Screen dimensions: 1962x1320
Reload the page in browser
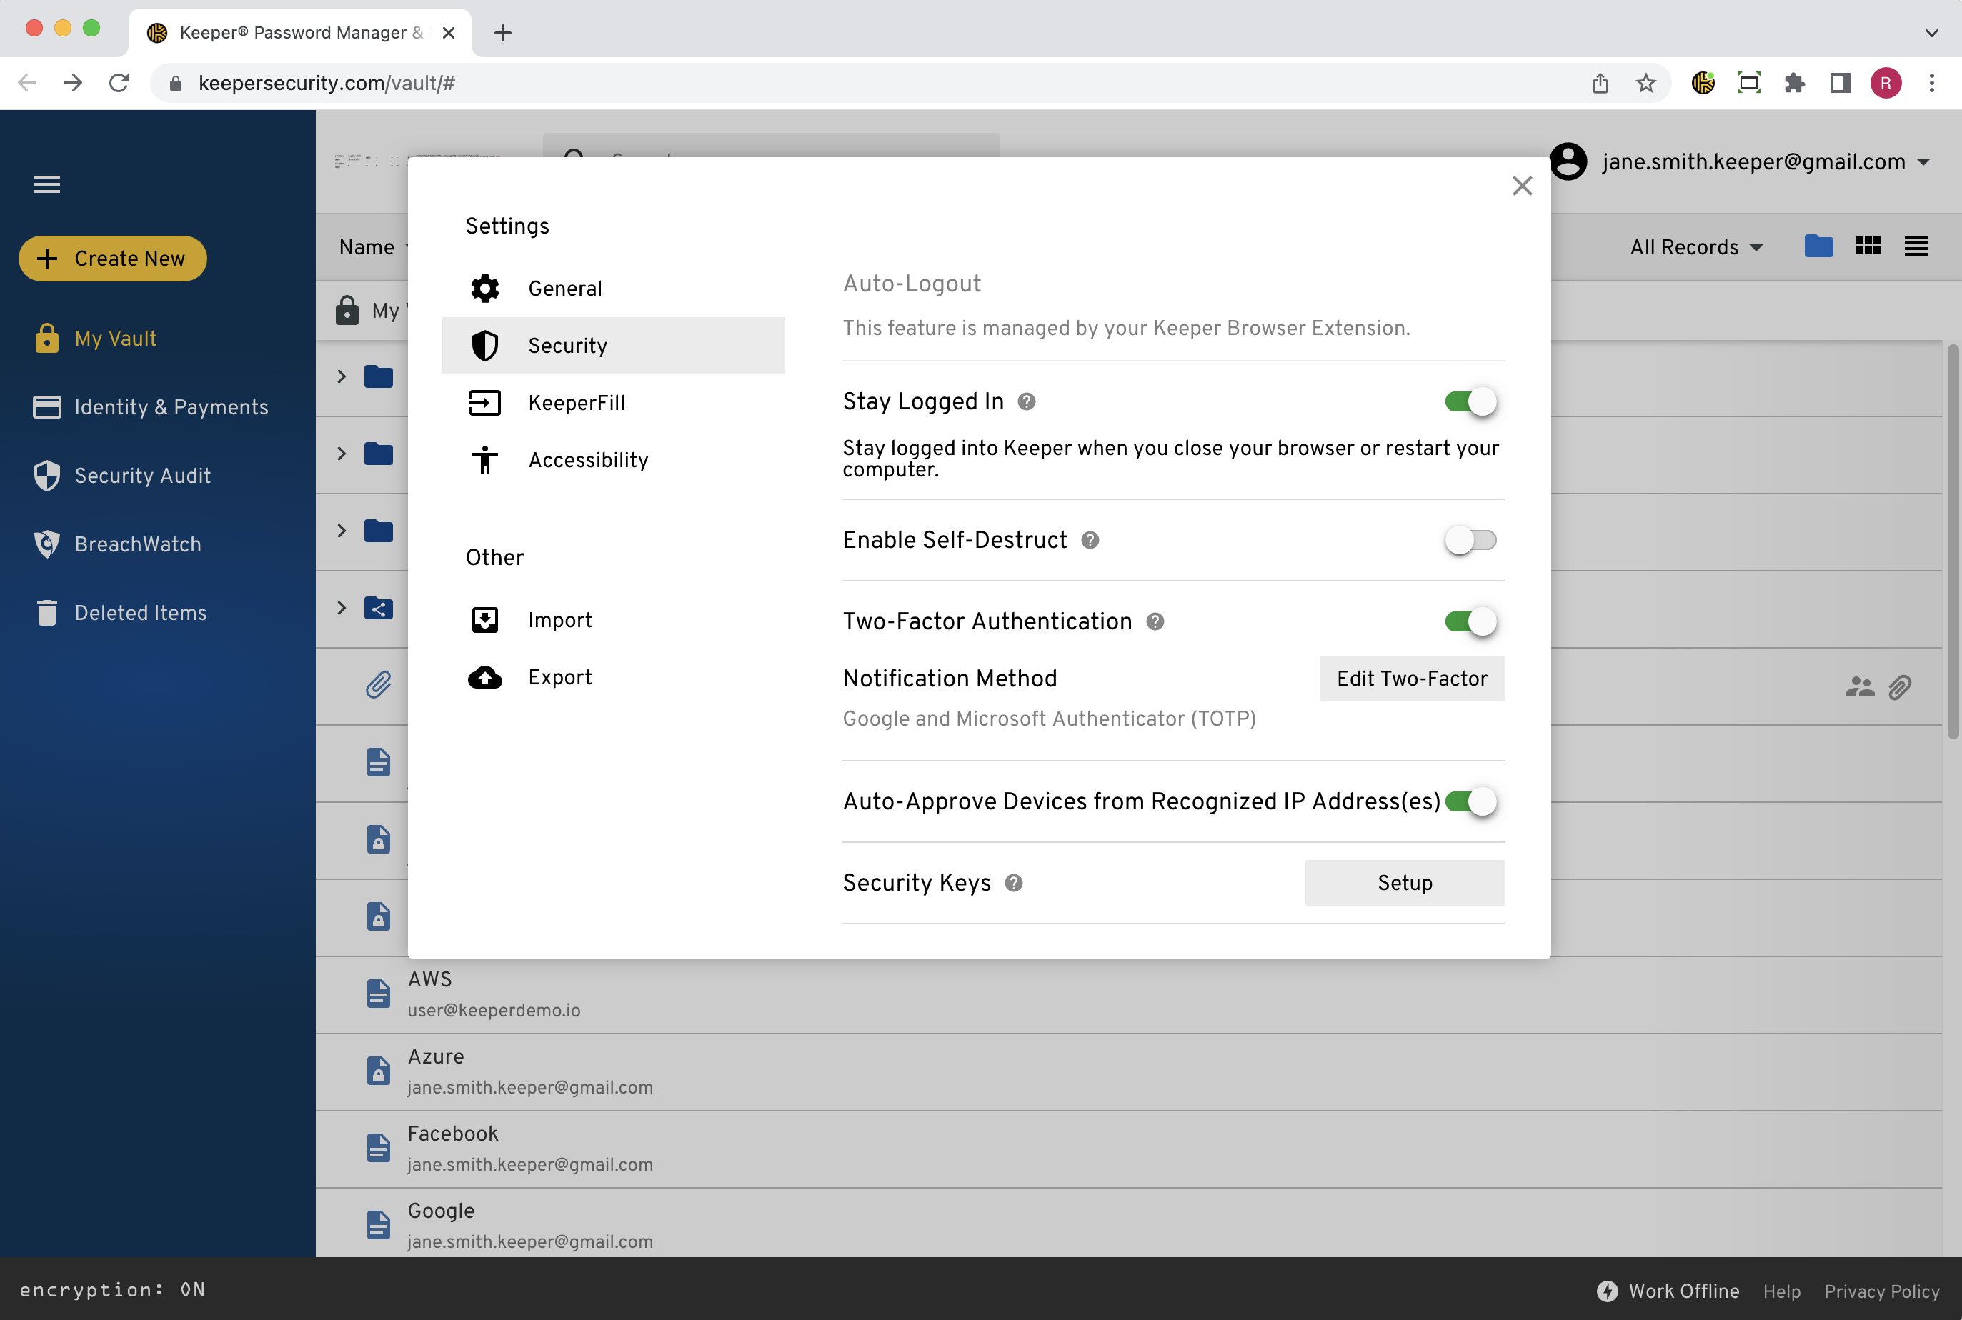119,83
